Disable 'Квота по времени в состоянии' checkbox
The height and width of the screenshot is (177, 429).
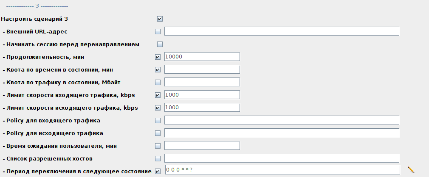[x=158, y=69]
